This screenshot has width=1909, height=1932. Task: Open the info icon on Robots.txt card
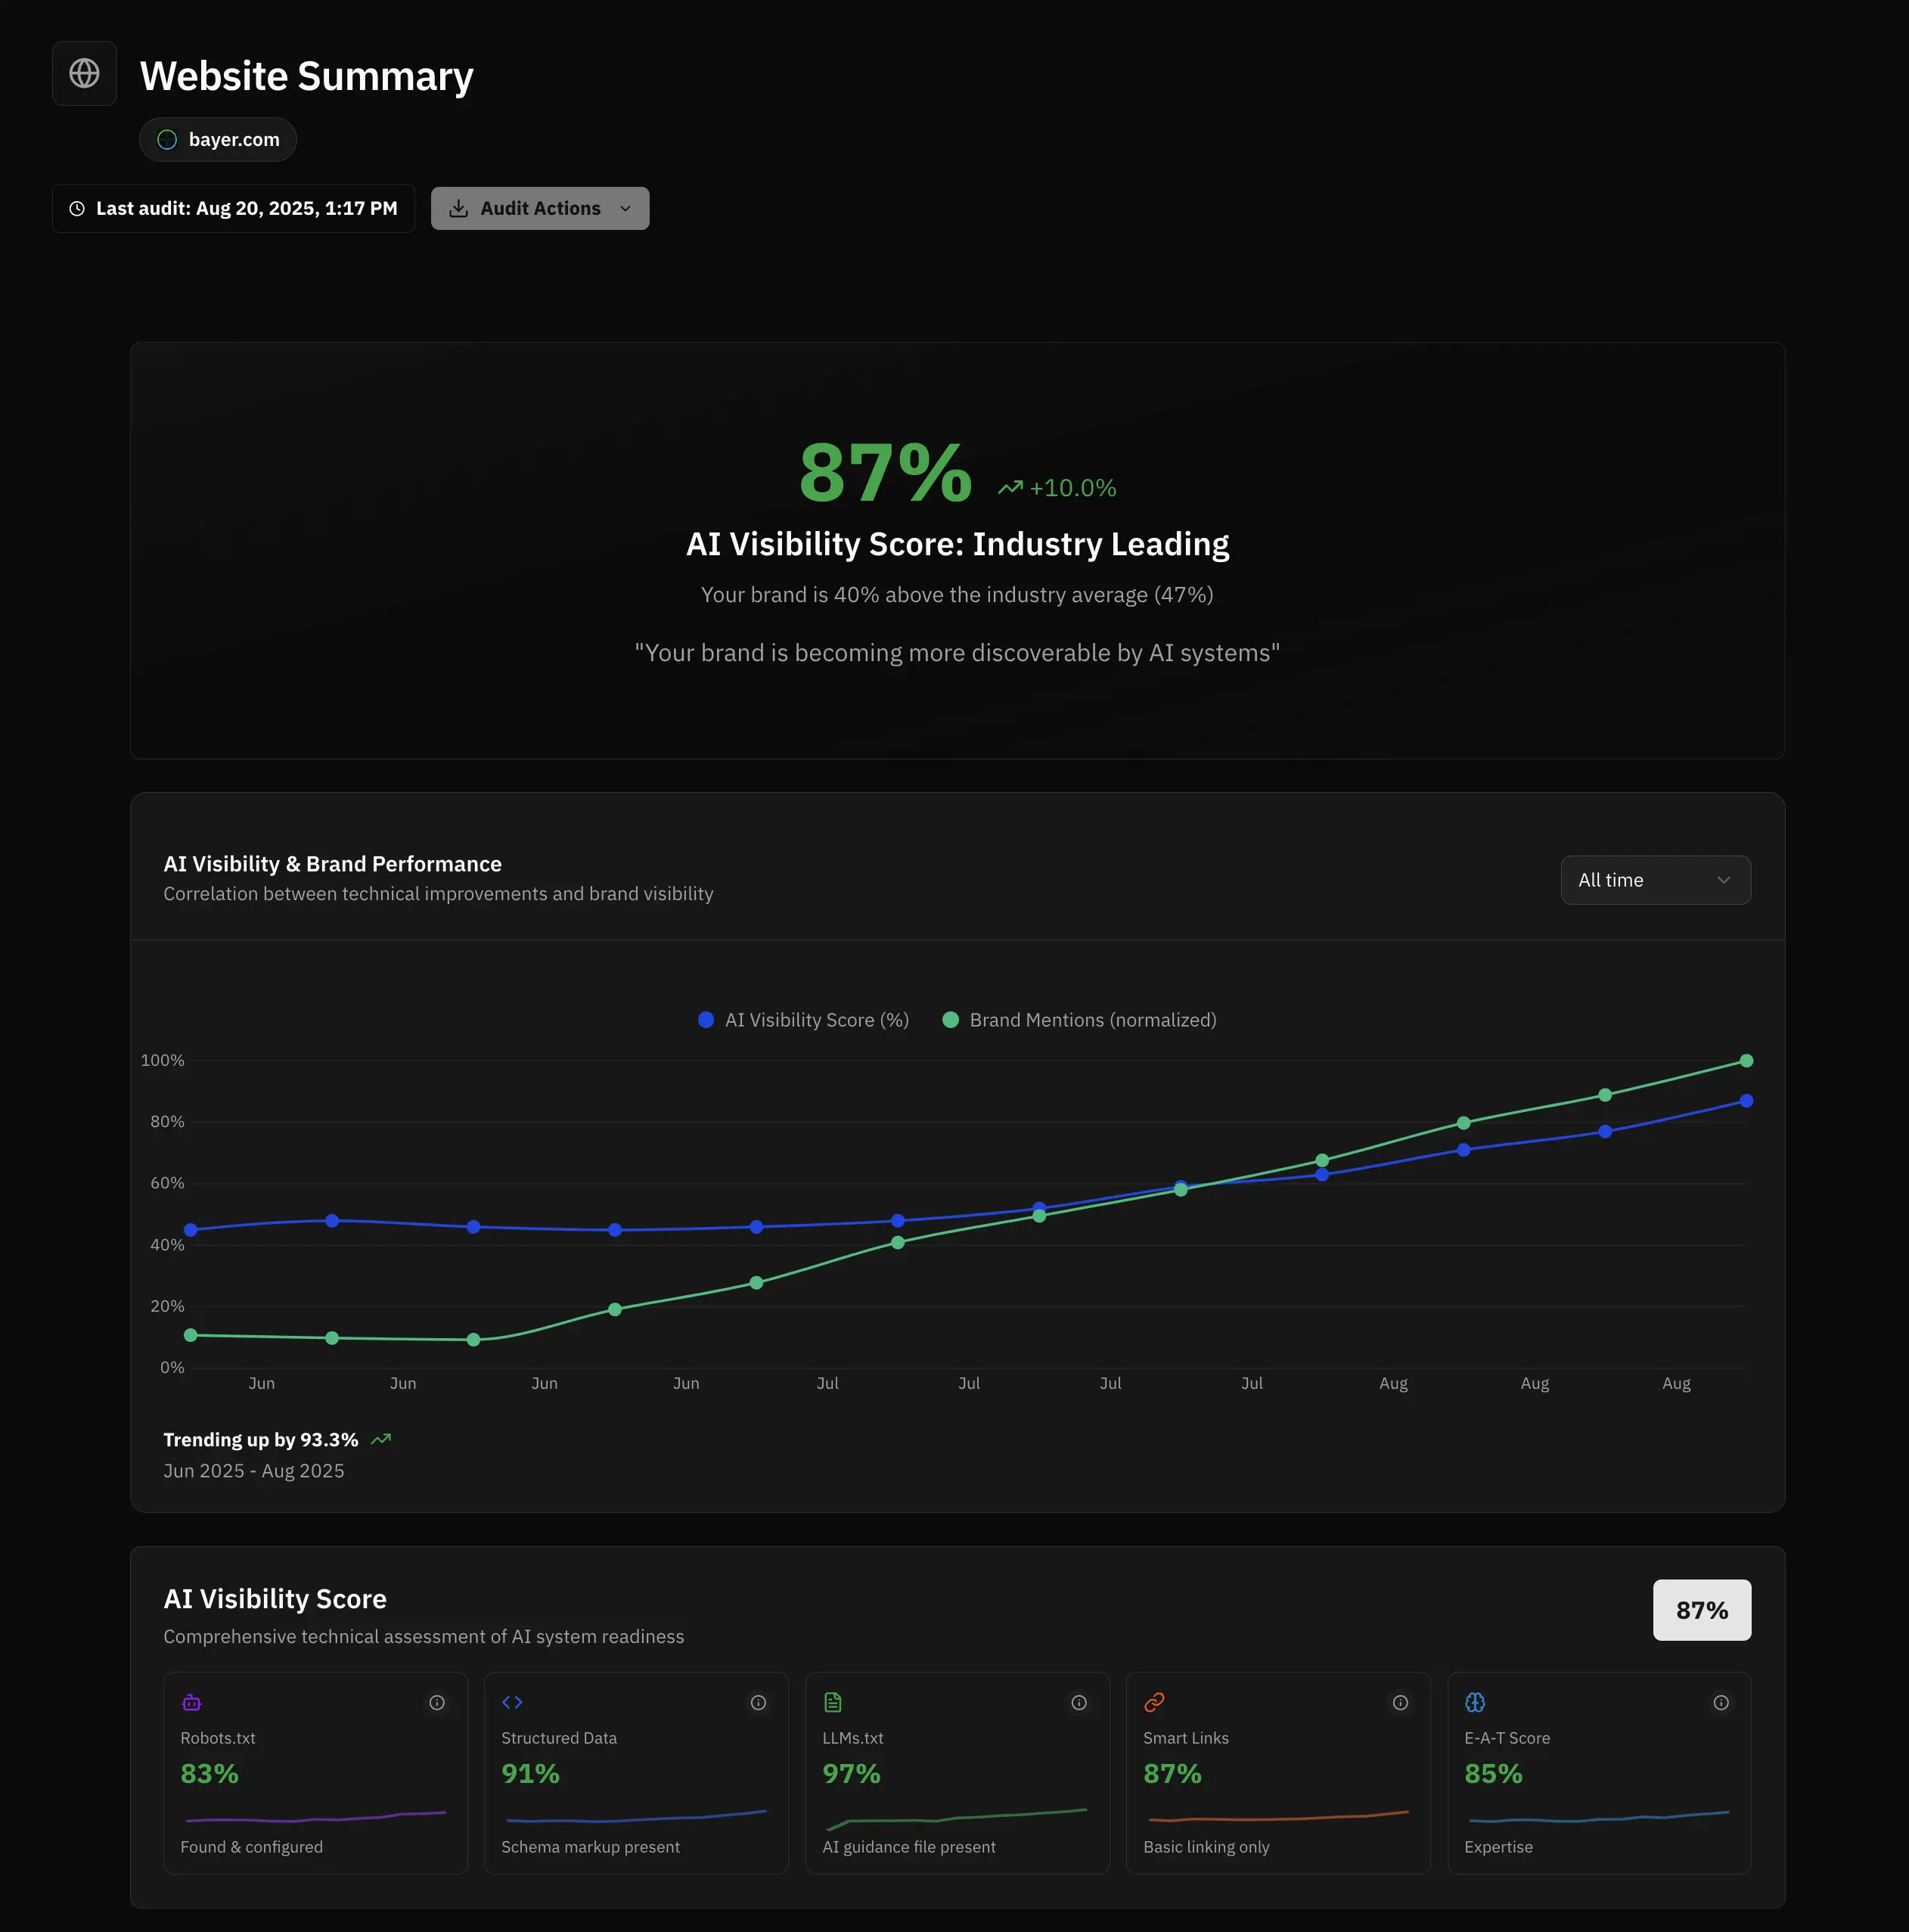tap(437, 1702)
